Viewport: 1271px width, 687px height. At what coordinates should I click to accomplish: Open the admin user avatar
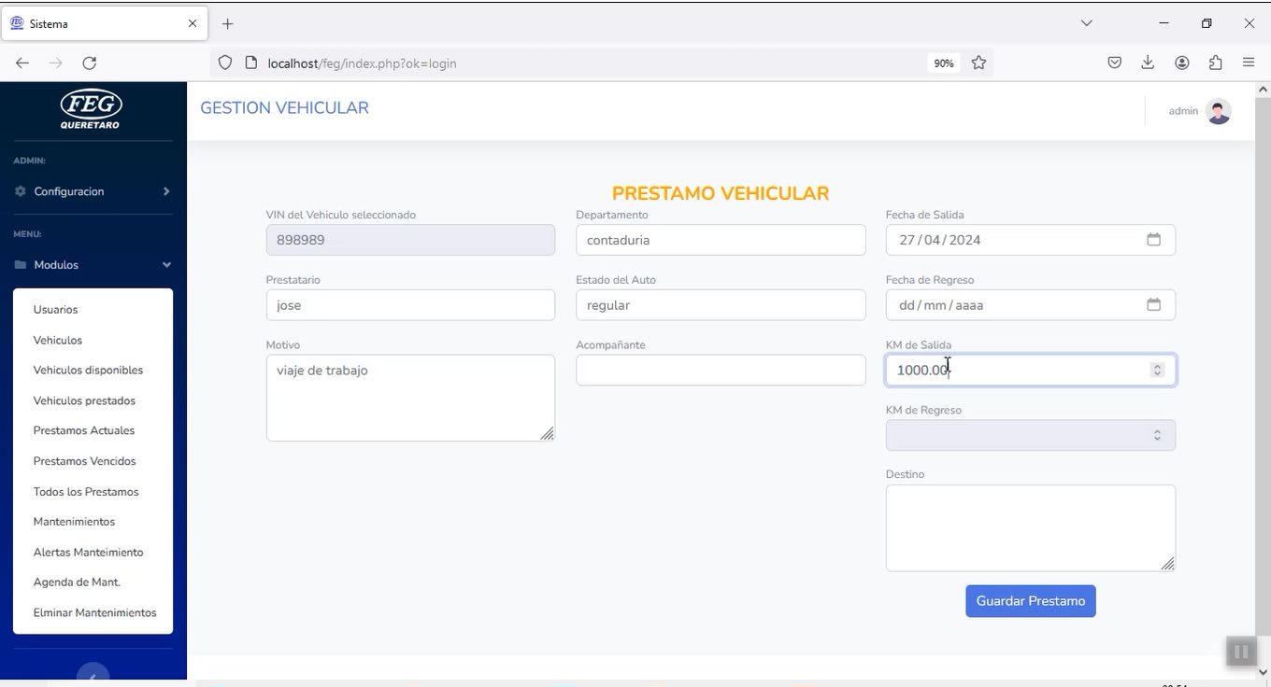(x=1218, y=111)
